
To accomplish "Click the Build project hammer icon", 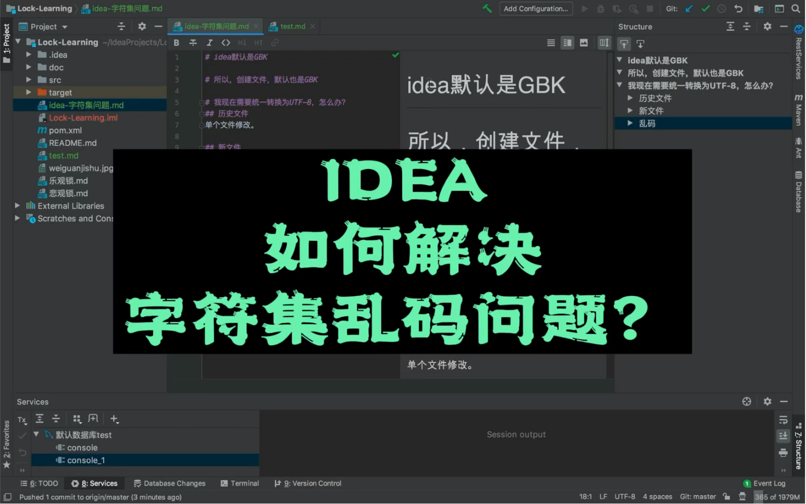I will coord(487,9).
